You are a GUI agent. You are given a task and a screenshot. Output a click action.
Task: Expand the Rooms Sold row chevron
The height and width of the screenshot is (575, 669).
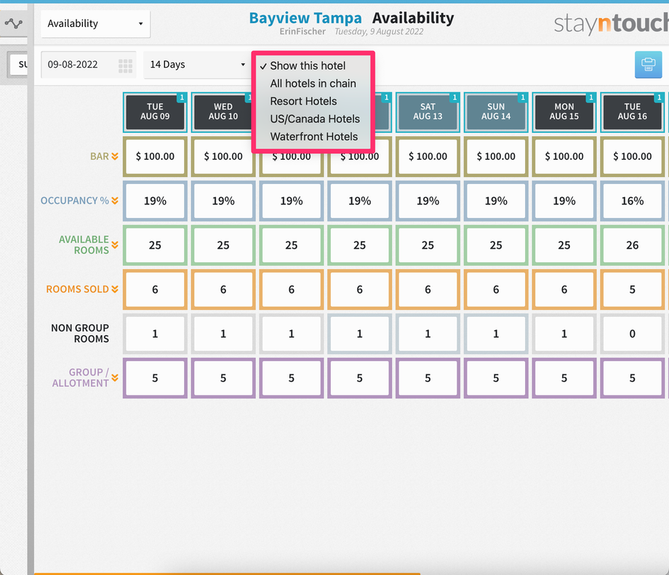pos(115,289)
